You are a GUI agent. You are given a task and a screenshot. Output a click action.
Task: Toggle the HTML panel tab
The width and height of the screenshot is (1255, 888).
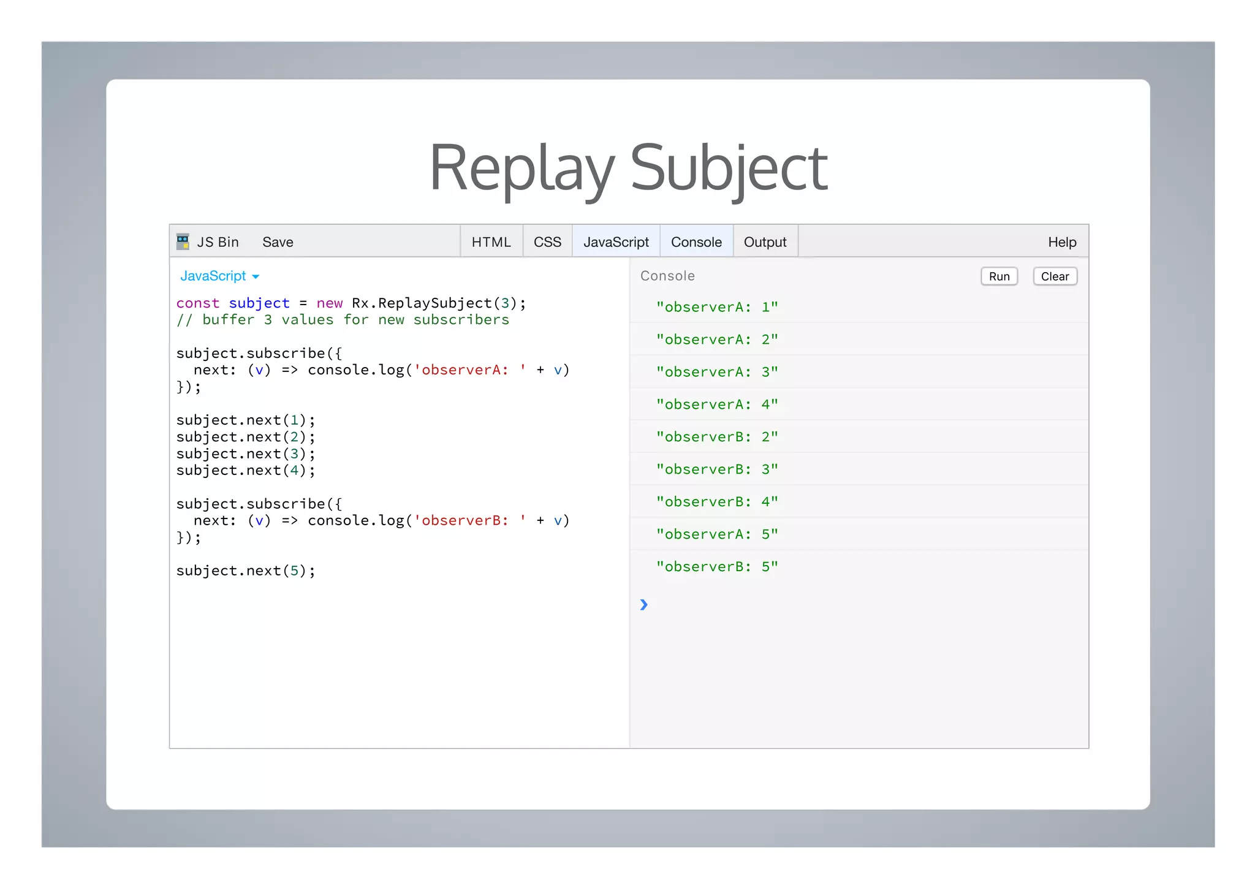point(491,242)
